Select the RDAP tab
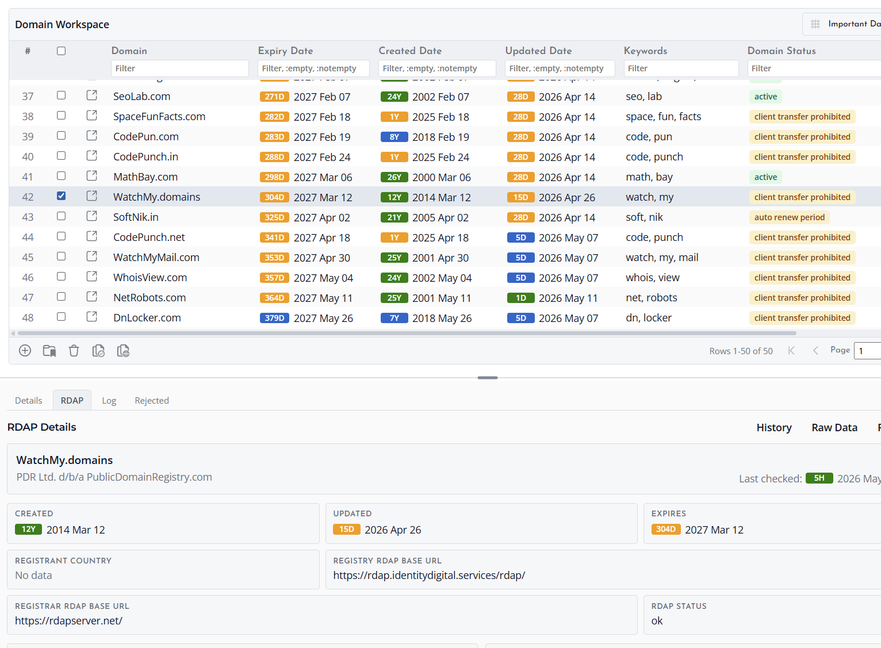This screenshot has height=648, width=881. click(x=72, y=401)
